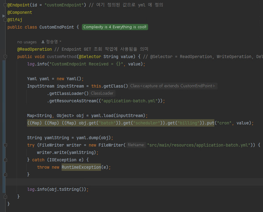
Task: Click "new Yaml()" constructor call
Action: coord(69,79)
